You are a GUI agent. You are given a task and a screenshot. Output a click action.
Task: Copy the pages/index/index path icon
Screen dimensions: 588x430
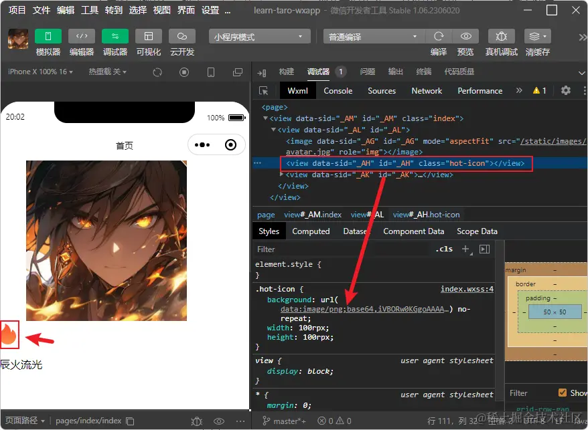(x=130, y=421)
